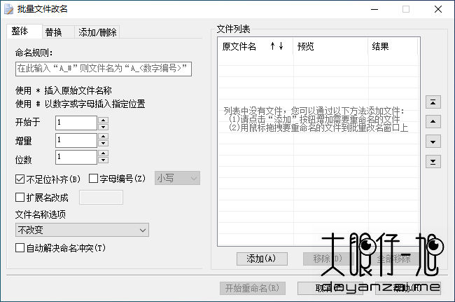The image size is (455, 302).
Task: Move selected file down one position
Action: point(433,142)
